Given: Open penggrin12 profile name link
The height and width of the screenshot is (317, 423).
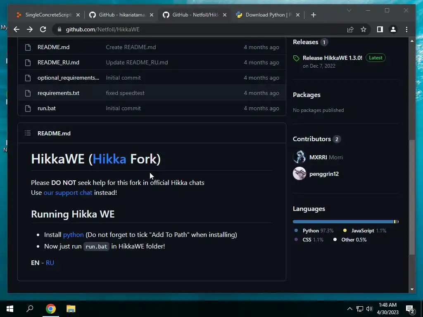Looking at the screenshot, I should pyautogui.click(x=324, y=174).
